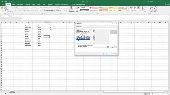Click OK in Custom Lists dialog
Viewport: 170px width, 95px height.
(x=107, y=54)
